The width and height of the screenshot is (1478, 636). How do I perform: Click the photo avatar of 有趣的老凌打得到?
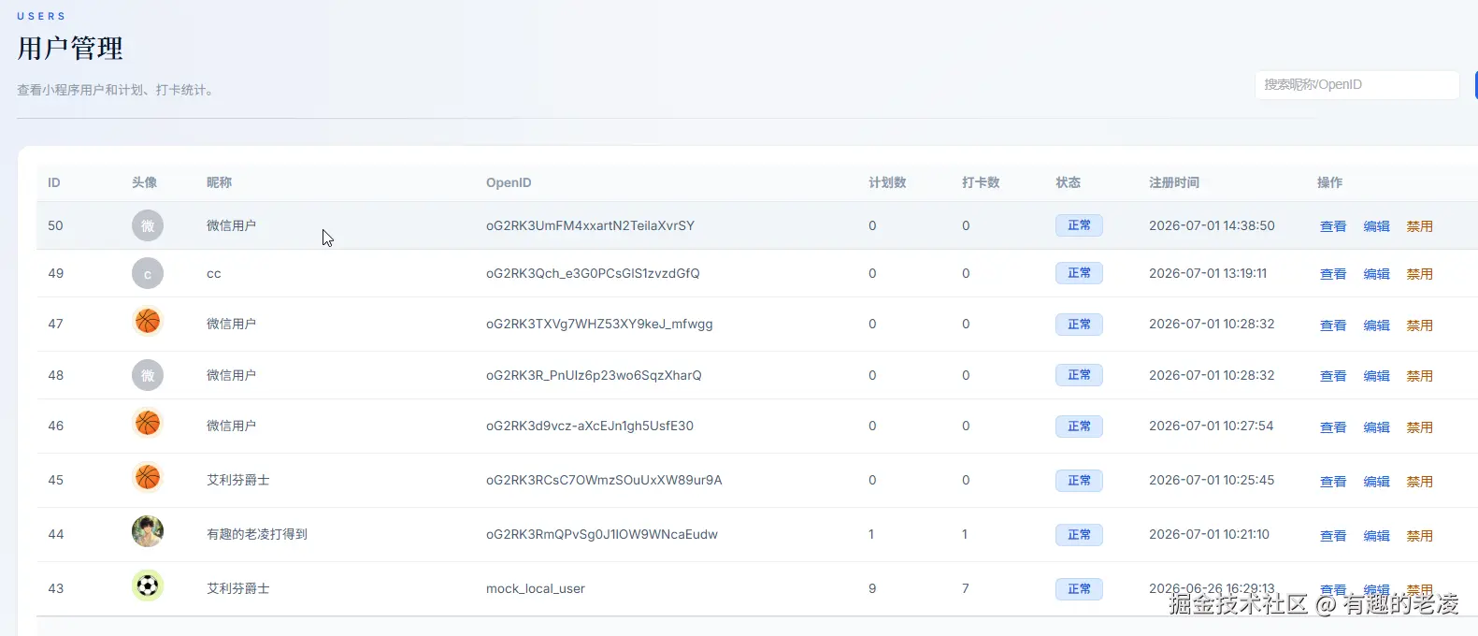pyautogui.click(x=148, y=531)
